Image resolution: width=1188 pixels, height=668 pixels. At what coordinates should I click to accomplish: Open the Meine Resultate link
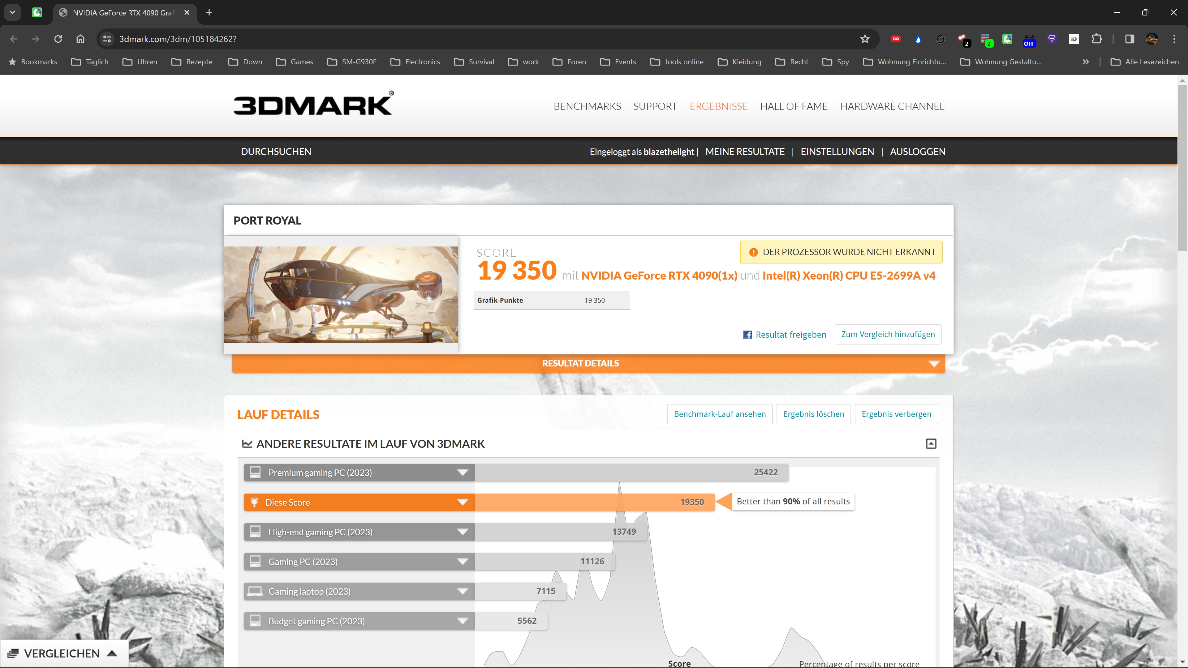tap(744, 152)
